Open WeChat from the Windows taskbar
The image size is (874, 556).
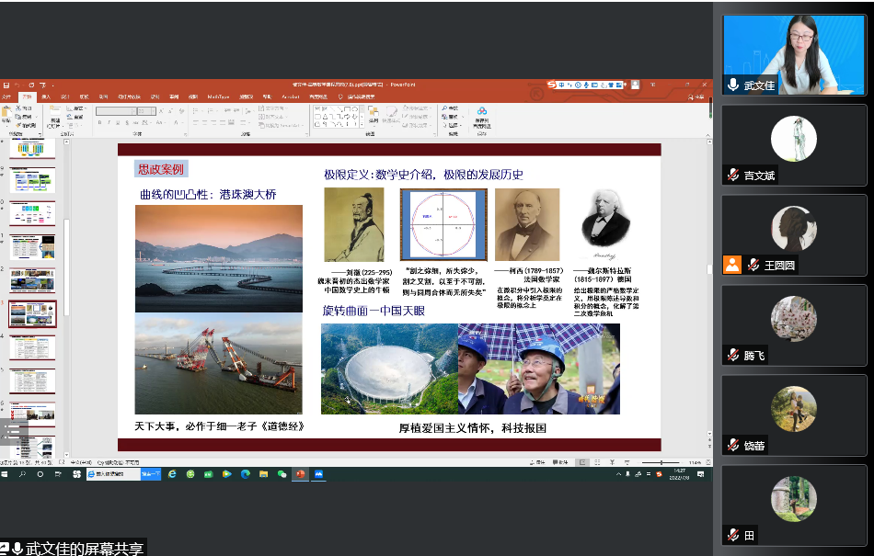click(x=282, y=474)
